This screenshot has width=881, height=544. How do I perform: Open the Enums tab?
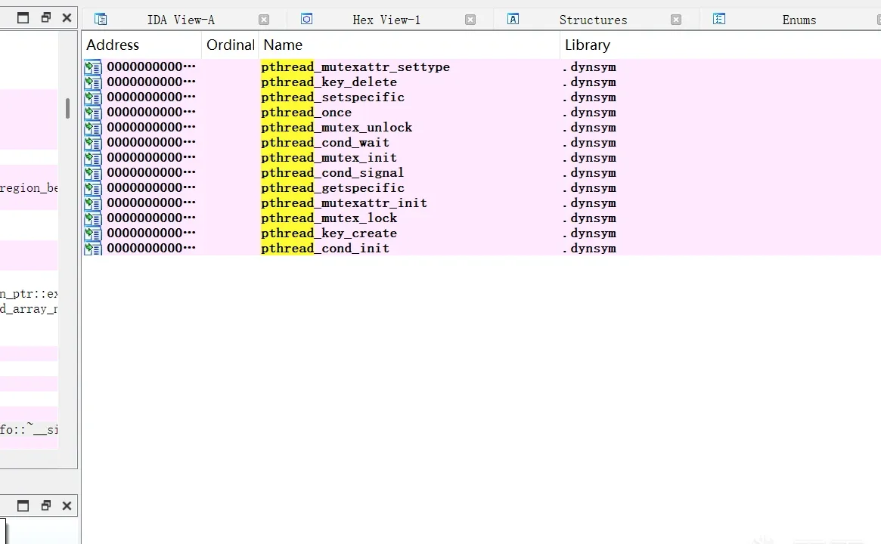(799, 20)
